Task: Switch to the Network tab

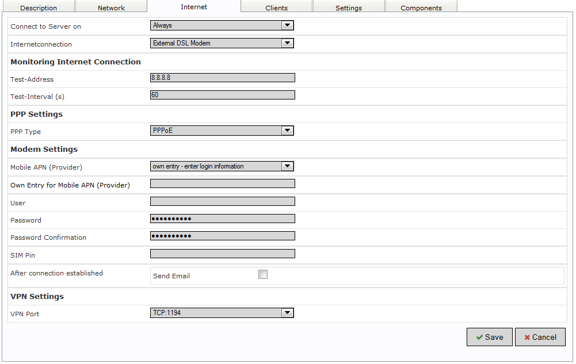Action: click(x=111, y=8)
